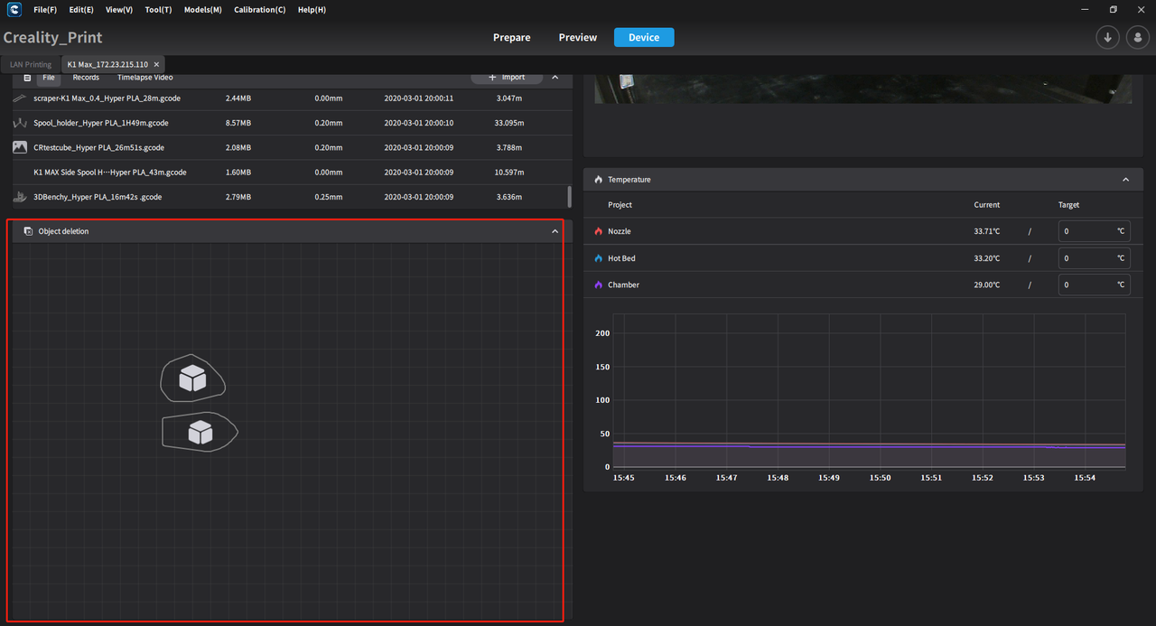
Task: Click the Temperature panel title
Action: click(629, 180)
